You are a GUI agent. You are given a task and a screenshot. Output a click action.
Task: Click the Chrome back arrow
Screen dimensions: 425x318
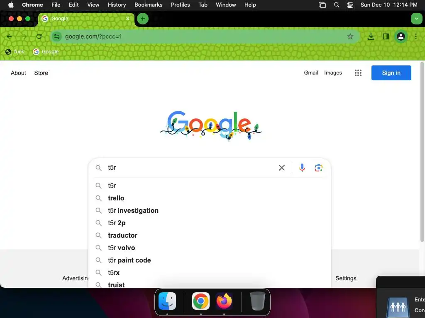tap(9, 36)
